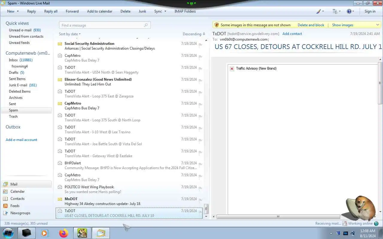Flag the BHPDalert Community Message
The width and height of the screenshot is (383, 239).
(x=200, y=164)
